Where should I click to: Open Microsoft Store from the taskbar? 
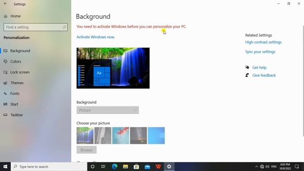(136, 167)
